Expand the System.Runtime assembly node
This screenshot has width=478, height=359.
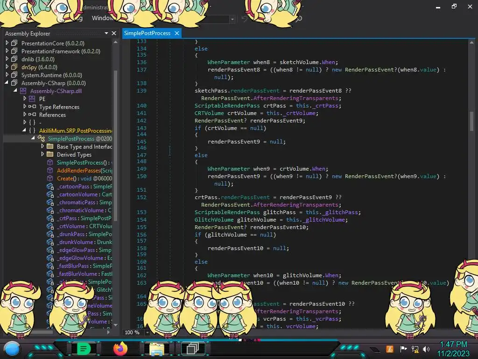[x=7, y=75]
